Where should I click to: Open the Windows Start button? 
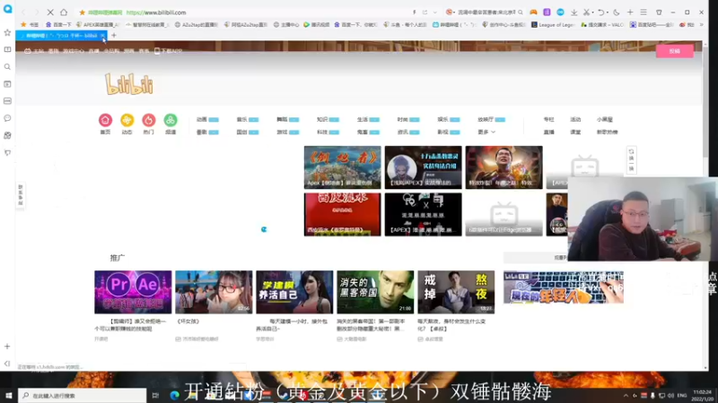click(x=9, y=395)
